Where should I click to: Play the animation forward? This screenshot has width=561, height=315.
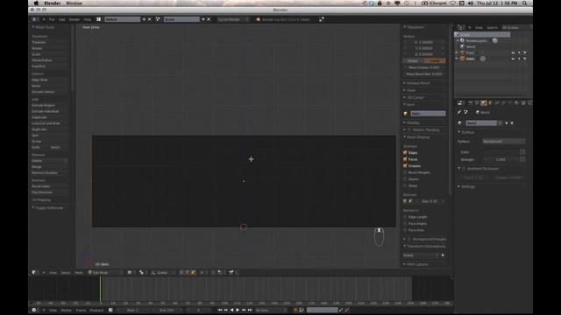238,310
